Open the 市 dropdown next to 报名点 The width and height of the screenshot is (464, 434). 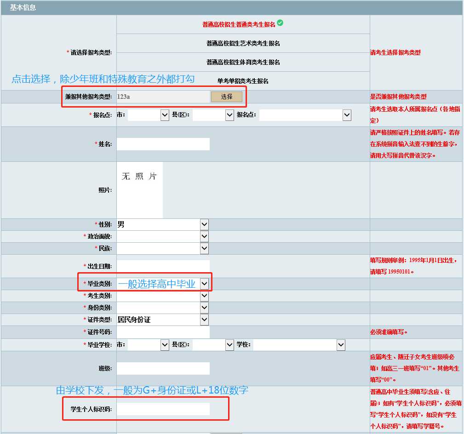tap(164, 114)
